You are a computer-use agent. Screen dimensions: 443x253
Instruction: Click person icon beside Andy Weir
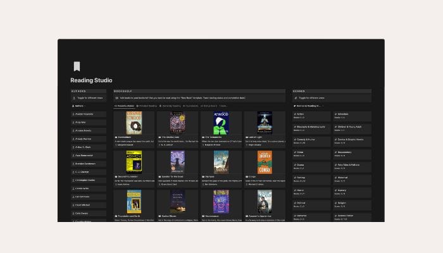coord(73,122)
